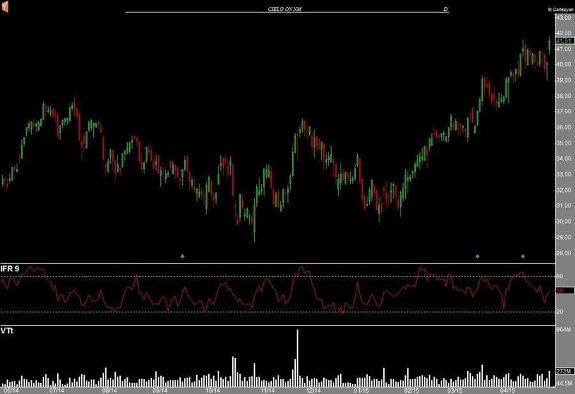Click the 28,00 price axis label
575x394 pixels.
(x=563, y=253)
